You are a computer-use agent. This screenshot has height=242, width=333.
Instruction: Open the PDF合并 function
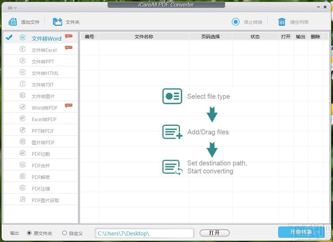[x=41, y=164]
